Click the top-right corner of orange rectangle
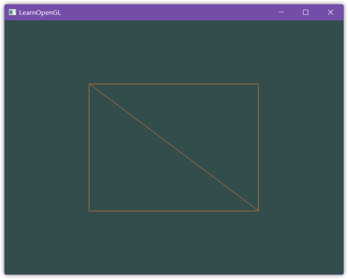The image size is (348, 279). (x=258, y=84)
